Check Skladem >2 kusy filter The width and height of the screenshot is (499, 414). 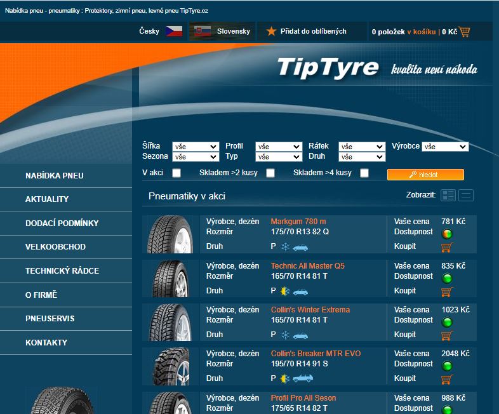(270, 173)
